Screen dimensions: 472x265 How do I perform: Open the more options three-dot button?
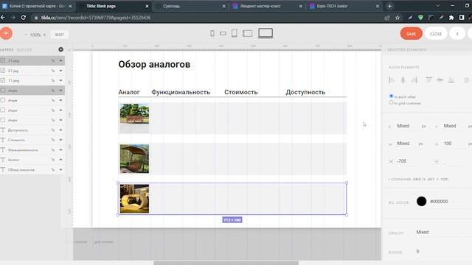tap(457, 34)
